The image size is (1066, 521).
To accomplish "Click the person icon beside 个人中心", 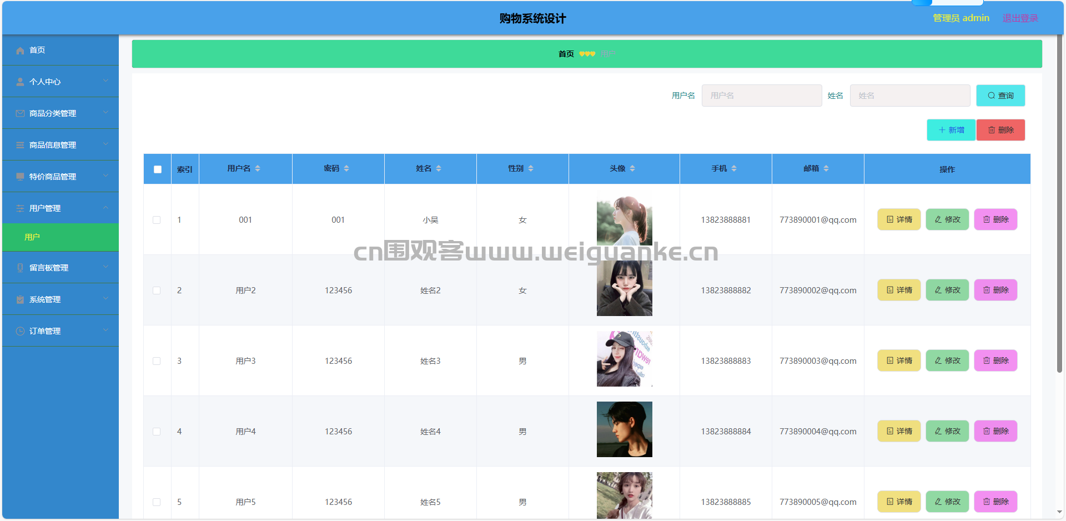I will (20, 82).
